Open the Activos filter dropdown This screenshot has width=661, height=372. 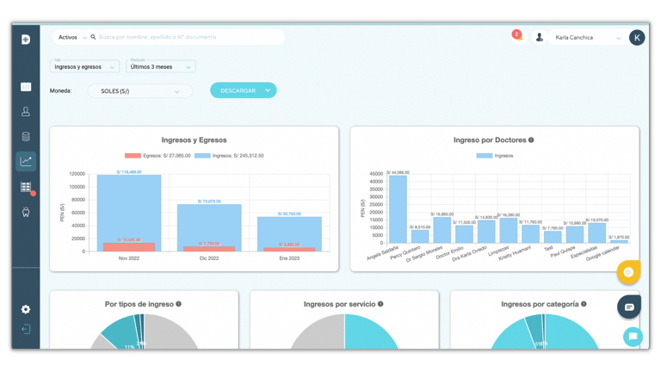[x=72, y=37]
